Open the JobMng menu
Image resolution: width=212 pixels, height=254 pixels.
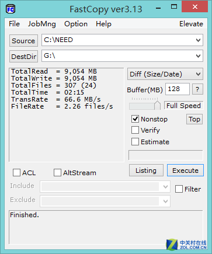click(x=42, y=24)
